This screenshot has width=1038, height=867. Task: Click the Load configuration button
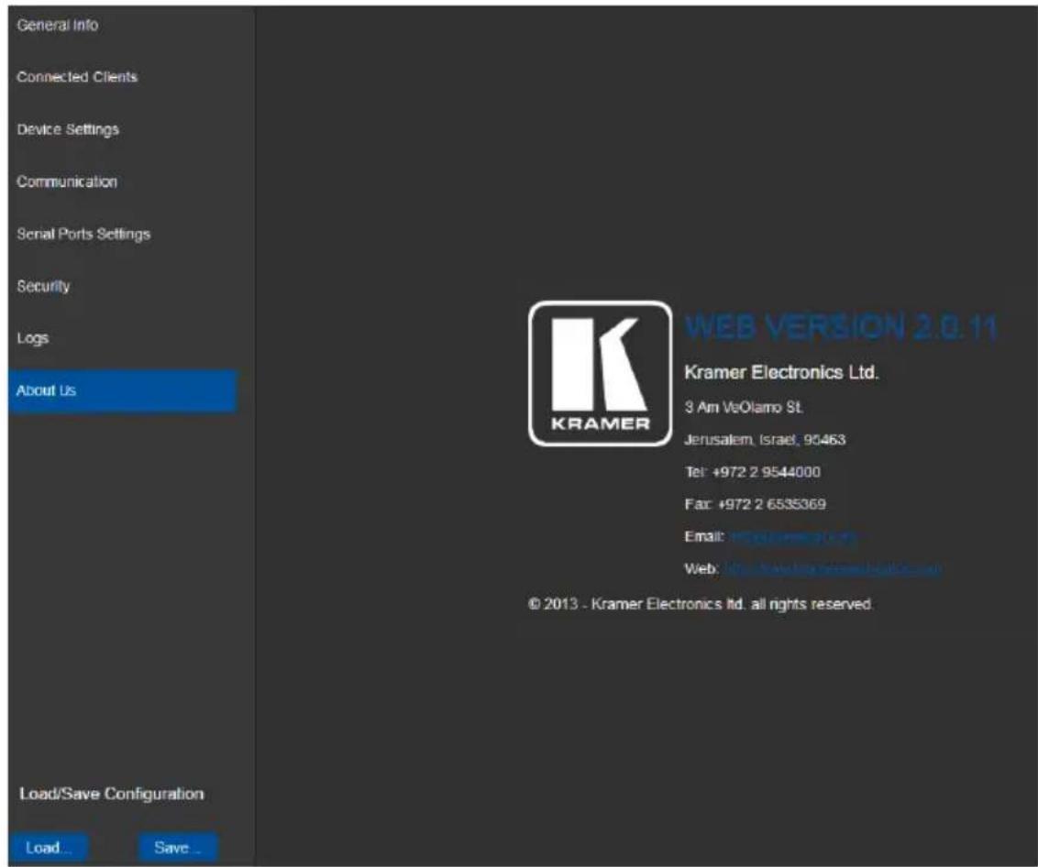click(x=49, y=848)
